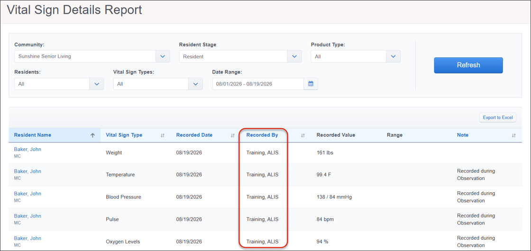Open Baker, John link in Oxygen Levels row

pos(27,239)
